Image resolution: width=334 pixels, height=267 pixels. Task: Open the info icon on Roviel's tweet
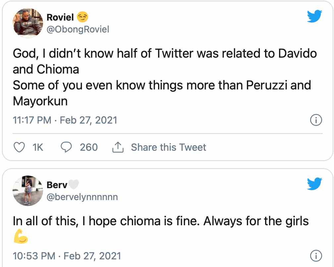(316, 120)
